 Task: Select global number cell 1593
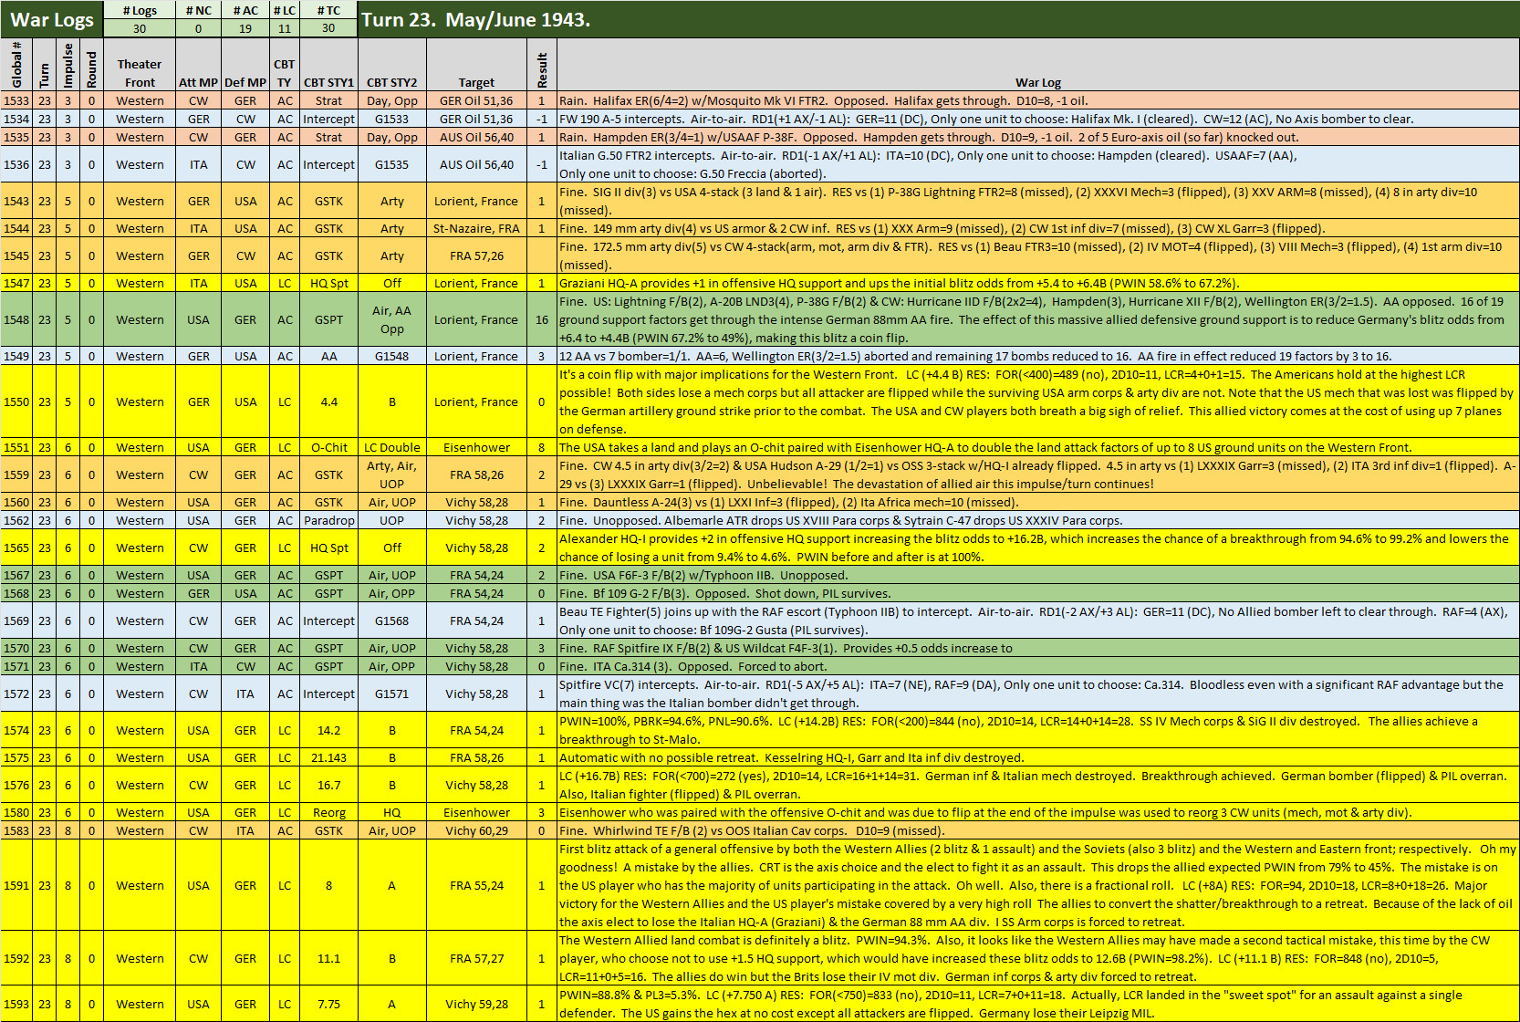pos(16,1004)
